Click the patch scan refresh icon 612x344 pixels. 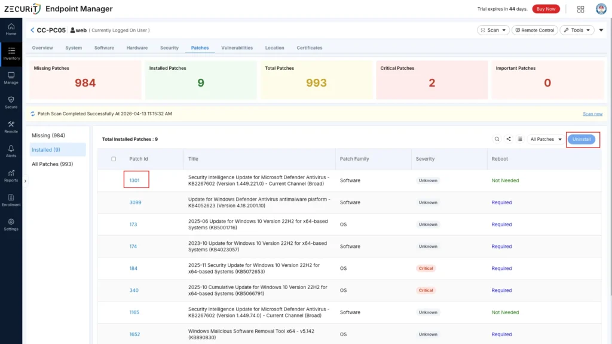point(33,114)
